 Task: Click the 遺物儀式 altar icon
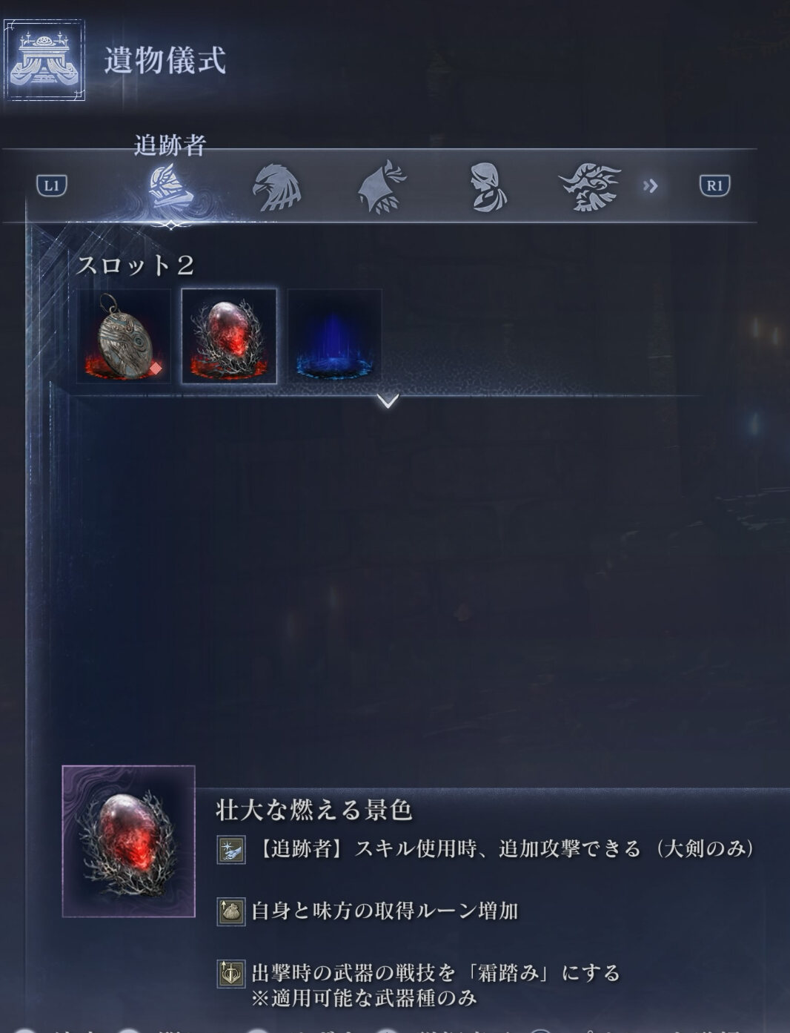[44, 60]
